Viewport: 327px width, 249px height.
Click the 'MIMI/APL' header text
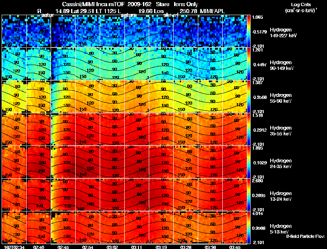point(212,11)
